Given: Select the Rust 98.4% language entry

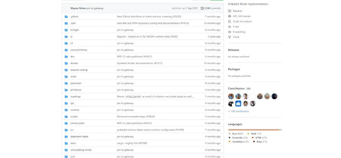Looking at the screenshot, I should (x=236, y=134).
